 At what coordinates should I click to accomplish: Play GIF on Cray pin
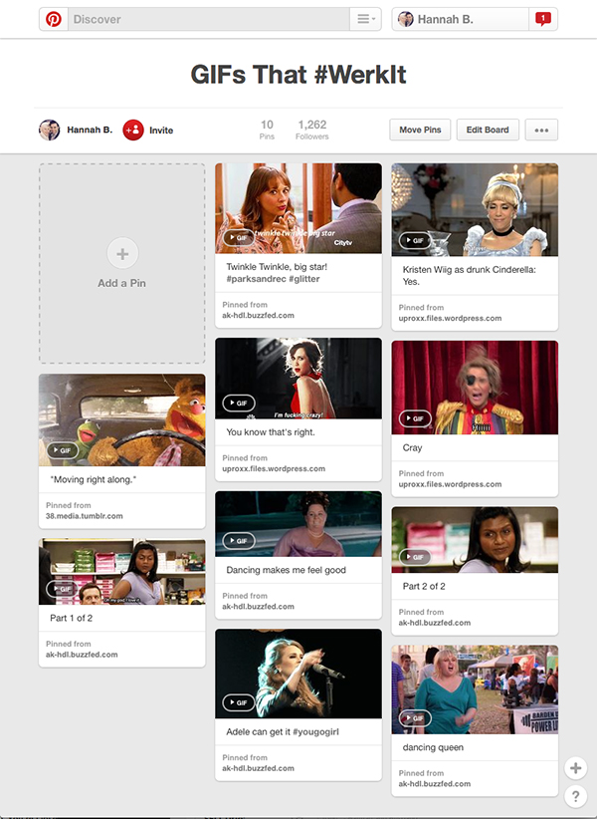point(415,418)
